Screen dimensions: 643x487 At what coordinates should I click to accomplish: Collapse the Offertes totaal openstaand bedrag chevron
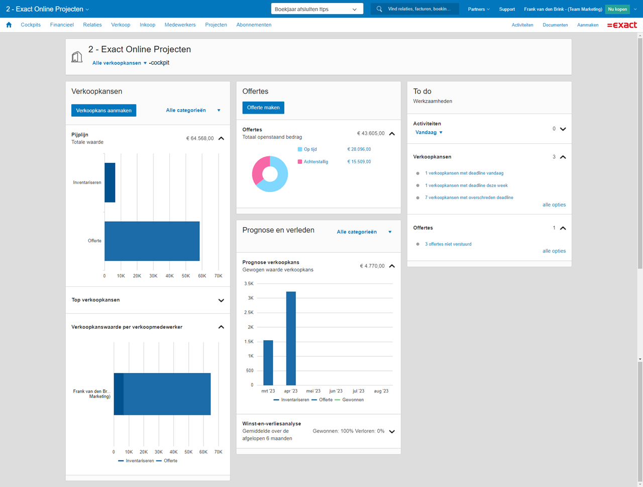(392, 134)
